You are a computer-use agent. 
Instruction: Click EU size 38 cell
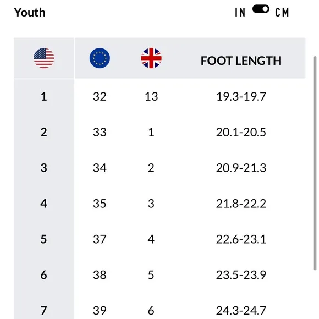tap(100, 275)
